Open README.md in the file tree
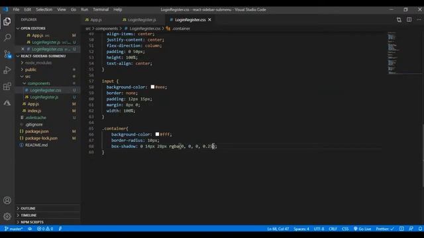This screenshot has width=424, height=238. click(48, 145)
